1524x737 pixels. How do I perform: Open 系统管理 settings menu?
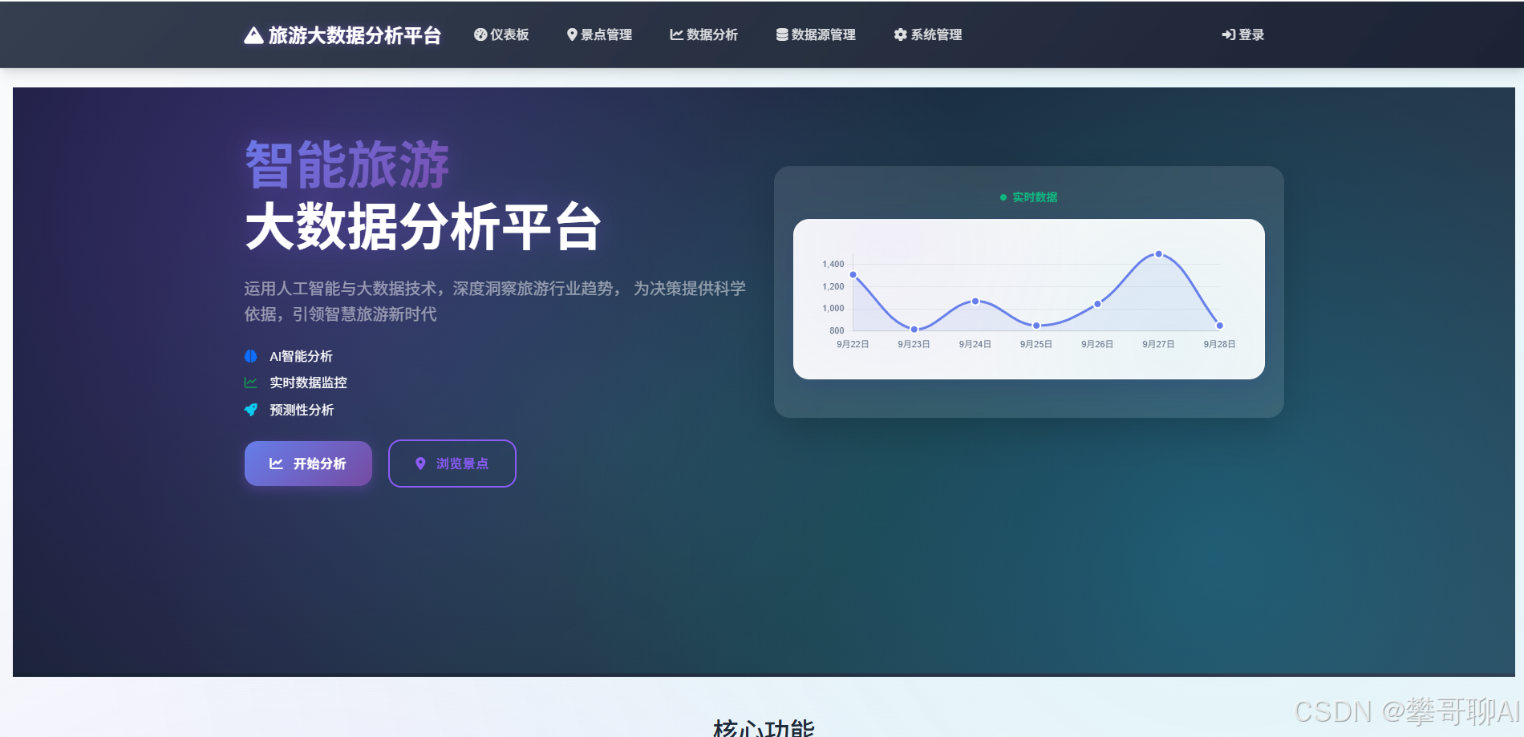(928, 34)
